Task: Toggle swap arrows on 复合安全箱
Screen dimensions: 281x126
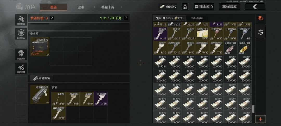Action: point(48,54)
